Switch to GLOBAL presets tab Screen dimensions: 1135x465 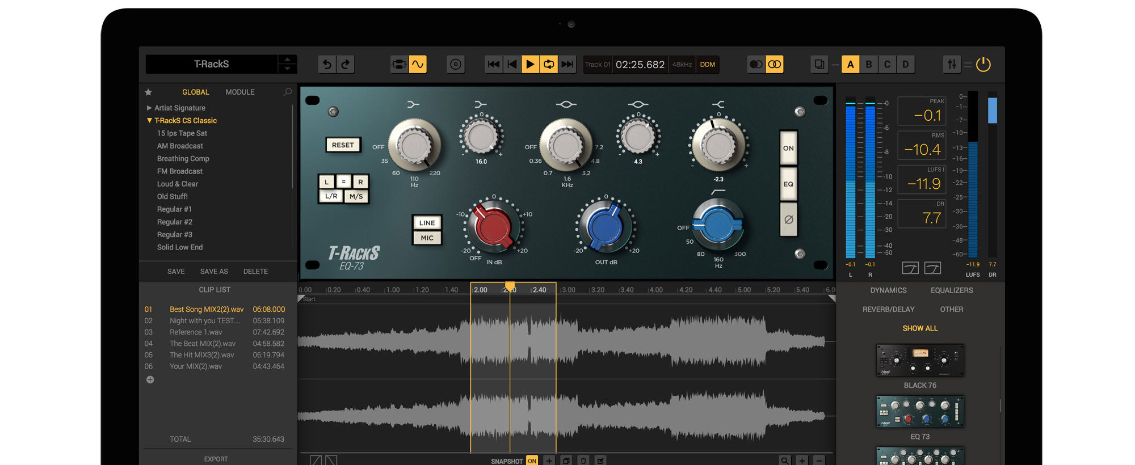coord(195,92)
